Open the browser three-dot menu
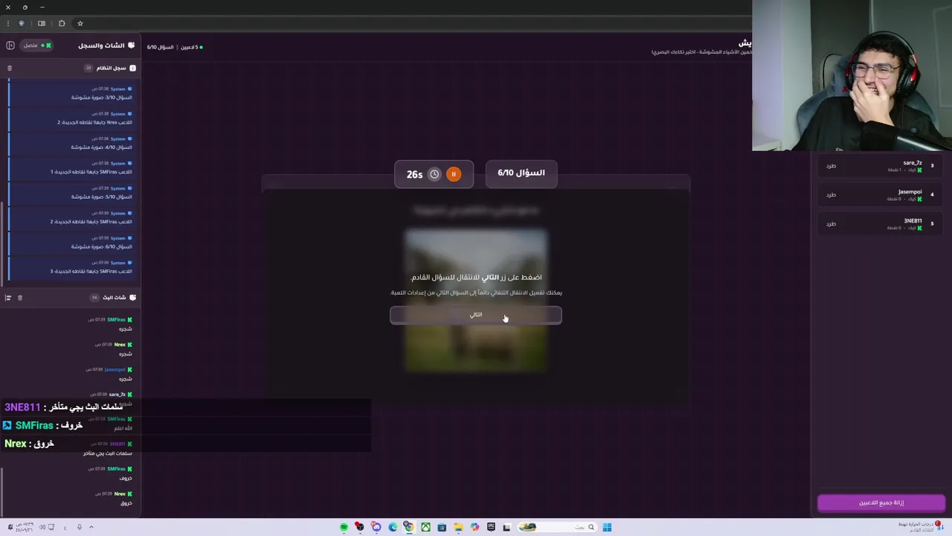The height and width of the screenshot is (536, 952). coord(7,23)
